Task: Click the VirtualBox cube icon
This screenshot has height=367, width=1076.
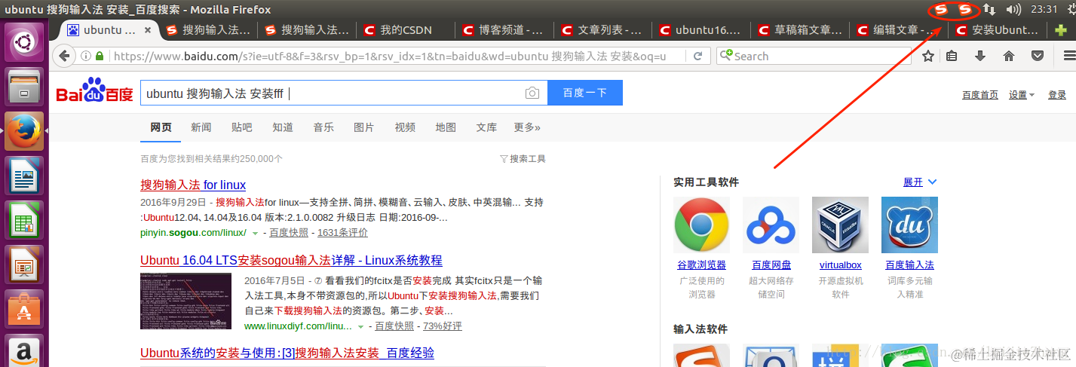Action: 840,225
